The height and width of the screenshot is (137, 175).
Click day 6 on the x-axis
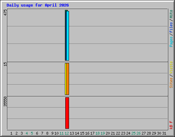tap(37, 133)
